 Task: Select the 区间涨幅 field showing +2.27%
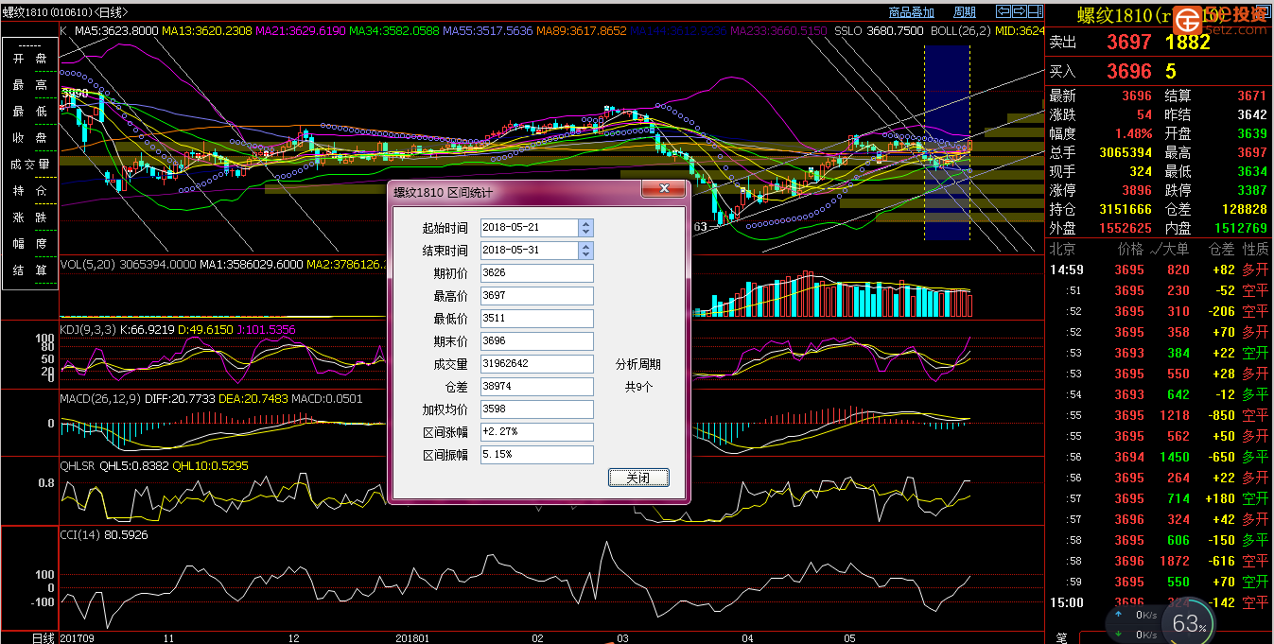pos(536,432)
